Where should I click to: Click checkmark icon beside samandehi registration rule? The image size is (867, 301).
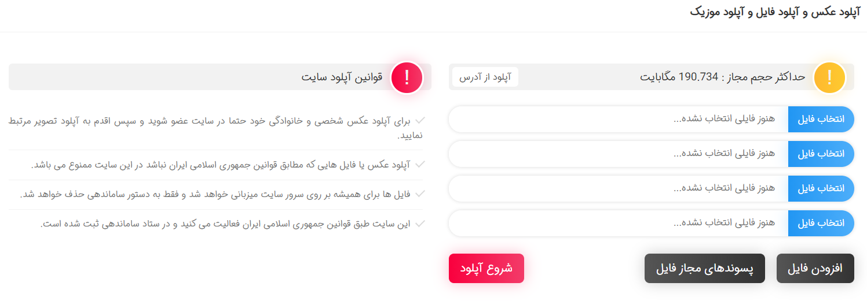tap(420, 224)
